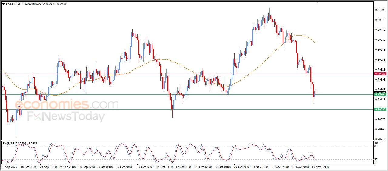Click the 0.81205 price axis label

point(381,10)
